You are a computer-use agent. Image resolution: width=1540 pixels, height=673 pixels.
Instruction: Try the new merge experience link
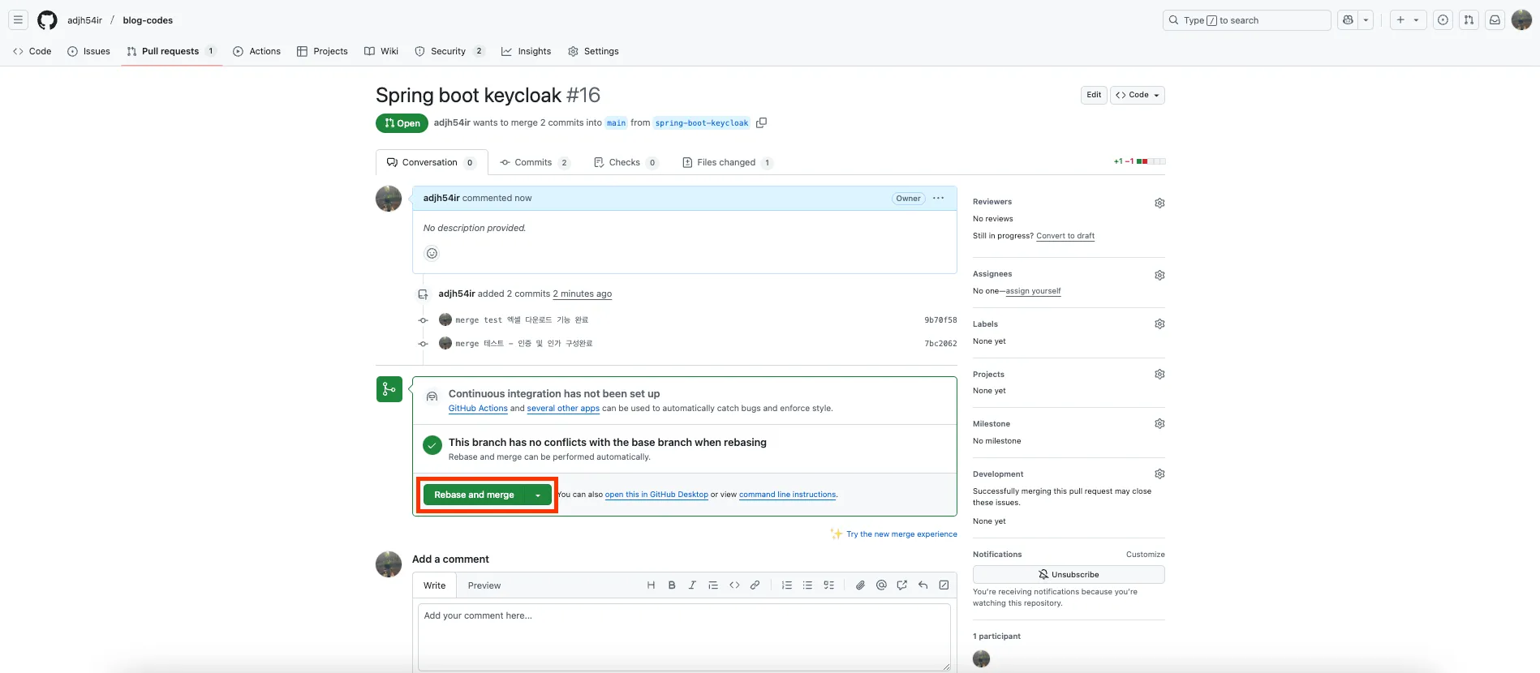click(901, 534)
